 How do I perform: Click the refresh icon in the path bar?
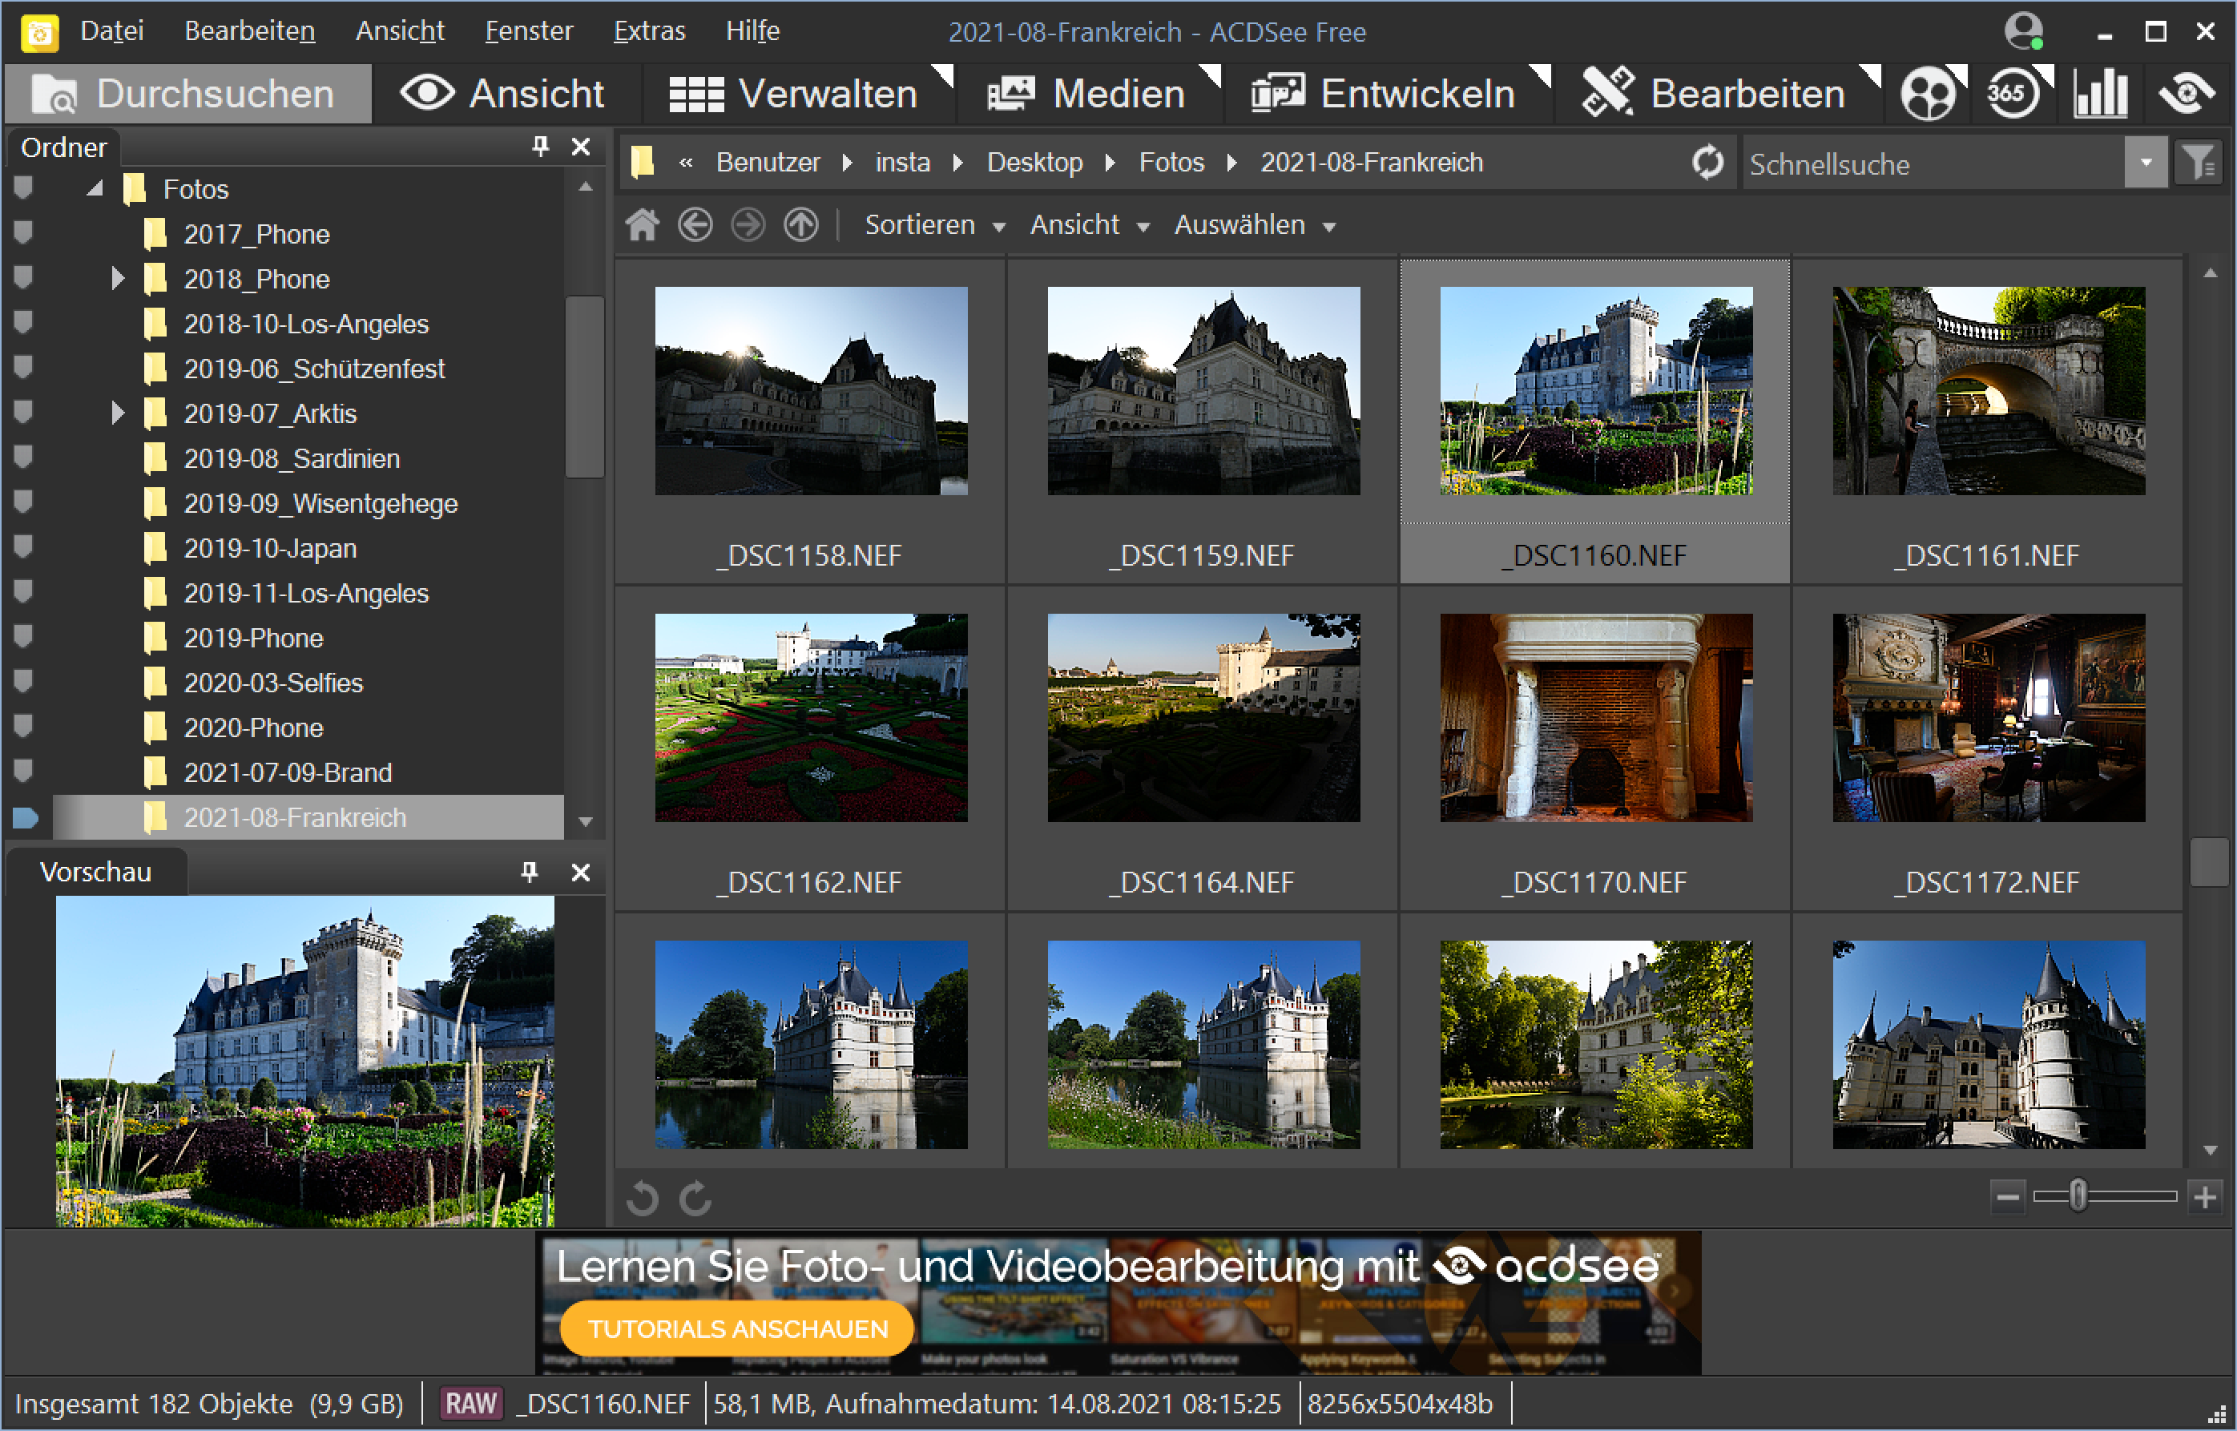click(x=1707, y=163)
